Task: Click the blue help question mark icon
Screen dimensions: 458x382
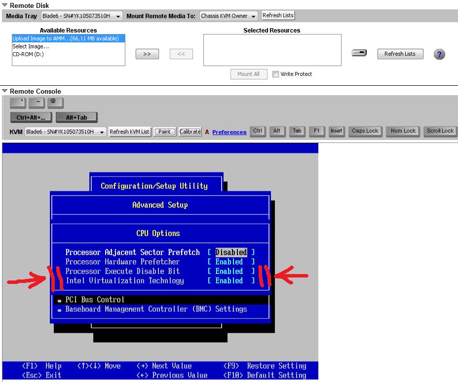Action: (x=439, y=54)
